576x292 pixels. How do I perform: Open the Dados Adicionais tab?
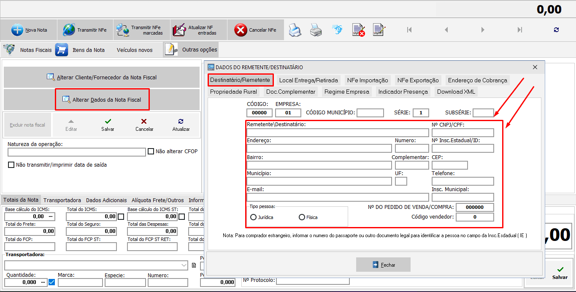(106, 200)
